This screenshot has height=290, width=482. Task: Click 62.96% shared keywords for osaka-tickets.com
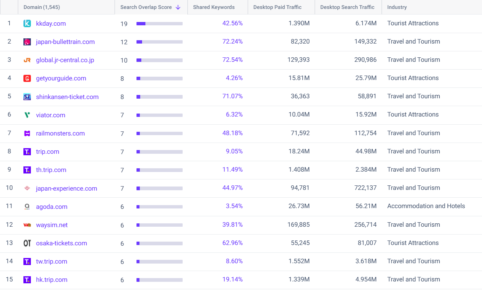click(x=232, y=243)
